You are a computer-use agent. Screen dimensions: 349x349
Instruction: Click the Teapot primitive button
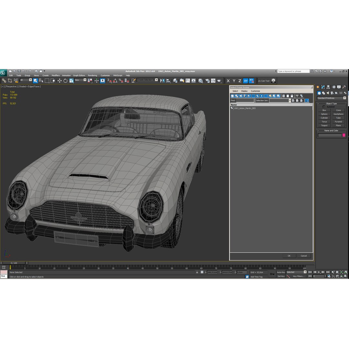click(x=324, y=125)
